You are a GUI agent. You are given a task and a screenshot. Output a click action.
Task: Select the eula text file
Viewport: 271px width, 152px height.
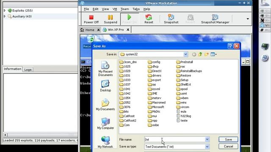(182, 111)
